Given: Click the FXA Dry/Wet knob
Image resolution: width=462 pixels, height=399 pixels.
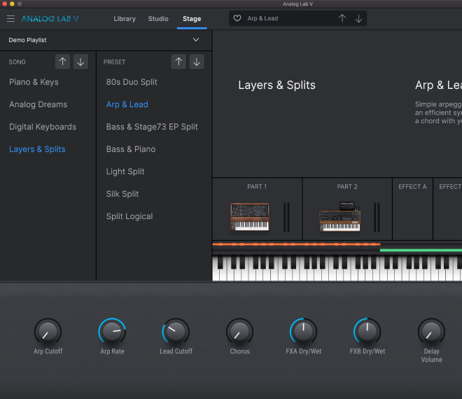Looking at the screenshot, I should pyautogui.click(x=304, y=332).
